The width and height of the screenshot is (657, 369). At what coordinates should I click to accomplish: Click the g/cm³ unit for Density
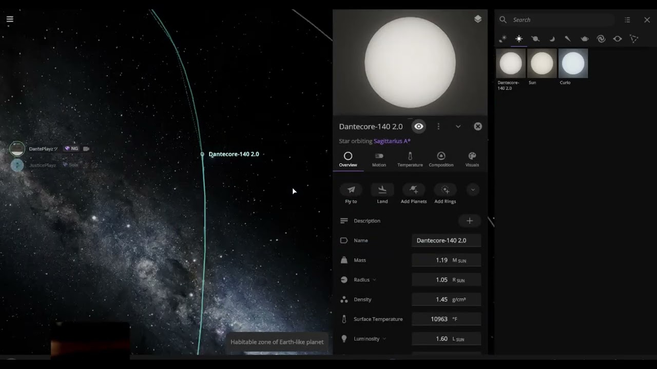coord(459,299)
